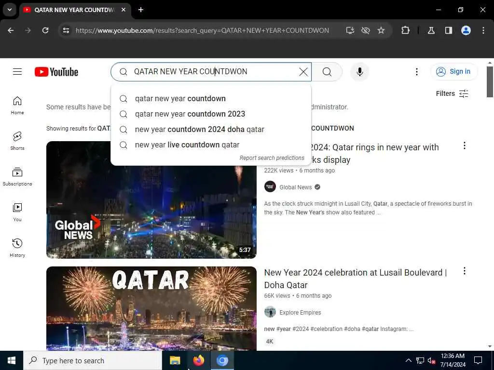This screenshot has width=494, height=370.
Task: Select 'new year countdown 2024 doha qatar'
Action: [211, 129]
